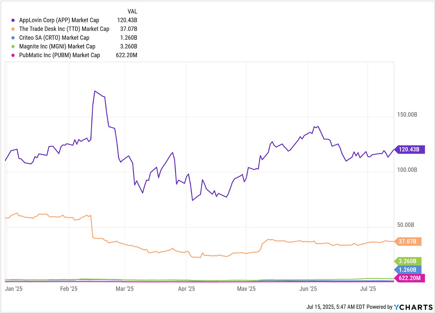Screen dimensions: 435x313
Task: Select 'AppLovin Corp (APP) Market Cap' legend label
Action: 59,20
